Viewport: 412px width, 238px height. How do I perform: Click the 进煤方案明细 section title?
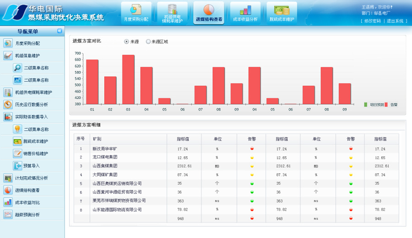pyautogui.click(x=86, y=125)
